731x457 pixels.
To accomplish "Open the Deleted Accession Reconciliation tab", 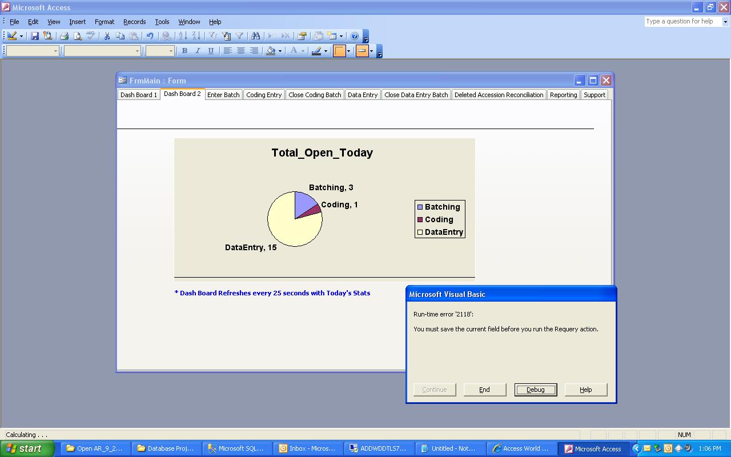I will pyautogui.click(x=499, y=95).
